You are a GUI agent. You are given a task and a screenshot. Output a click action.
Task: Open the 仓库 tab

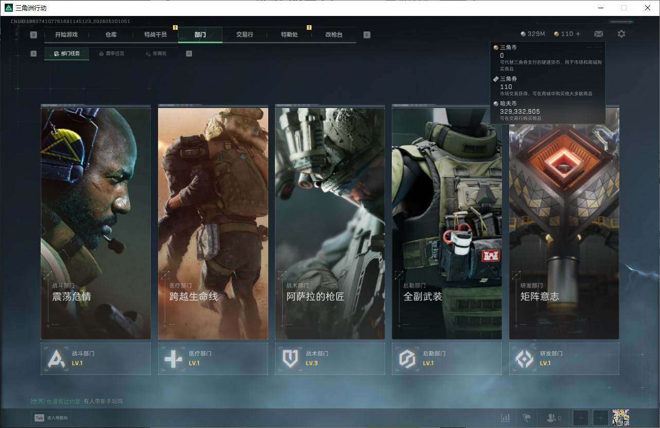click(x=111, y=34)
